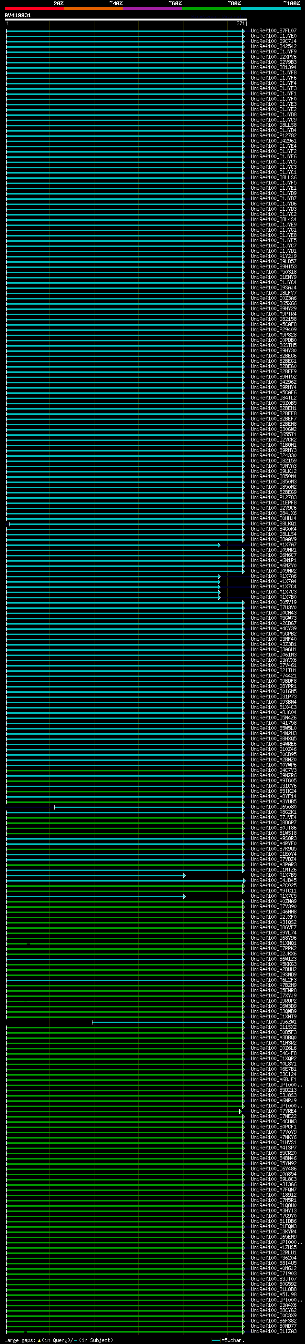Click the query end position 271

240,23
